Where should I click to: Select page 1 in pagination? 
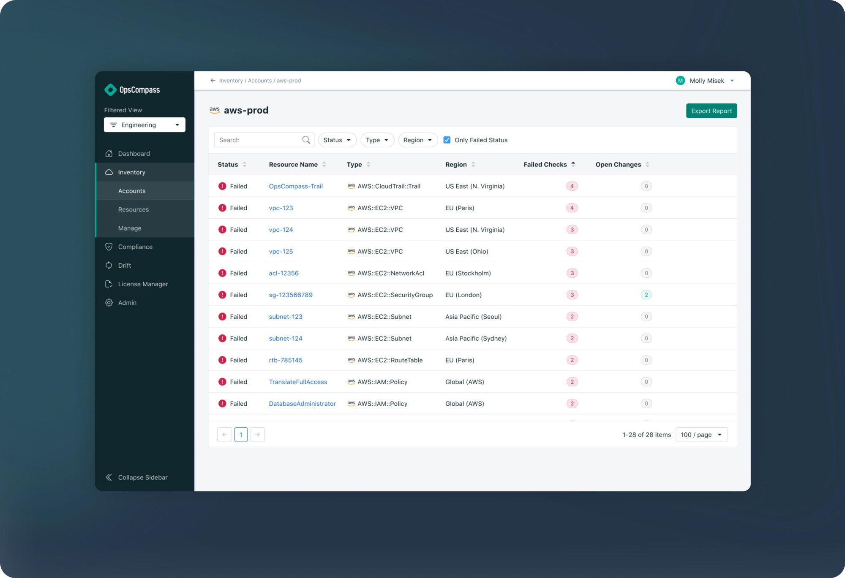tap(241, 434)
